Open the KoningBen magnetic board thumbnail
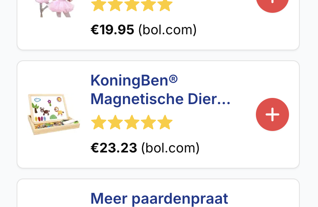 click(53, 114)
